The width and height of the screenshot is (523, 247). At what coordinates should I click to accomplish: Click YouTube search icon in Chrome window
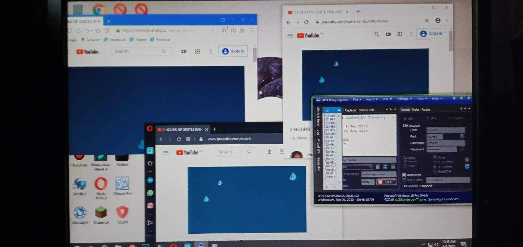377,34
